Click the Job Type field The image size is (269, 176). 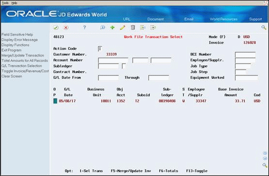[x=243, y=66]
